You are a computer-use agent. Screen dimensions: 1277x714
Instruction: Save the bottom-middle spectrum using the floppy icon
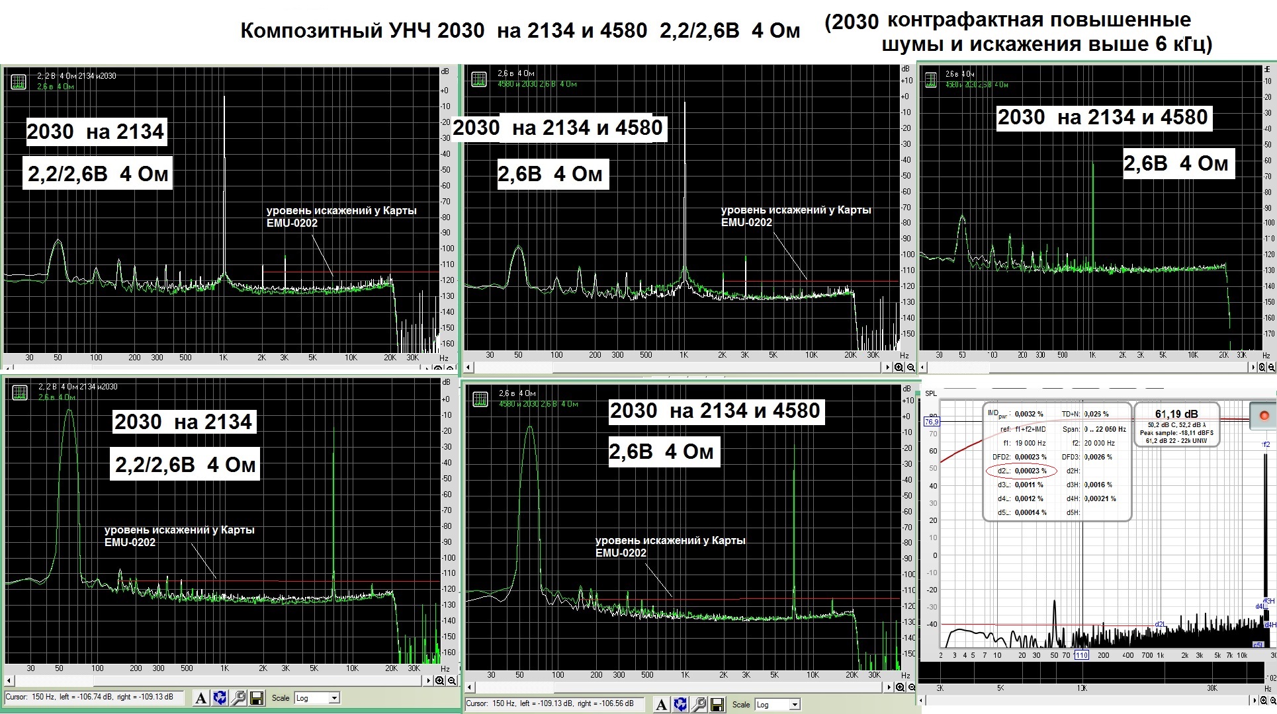(x=717, y=705)
